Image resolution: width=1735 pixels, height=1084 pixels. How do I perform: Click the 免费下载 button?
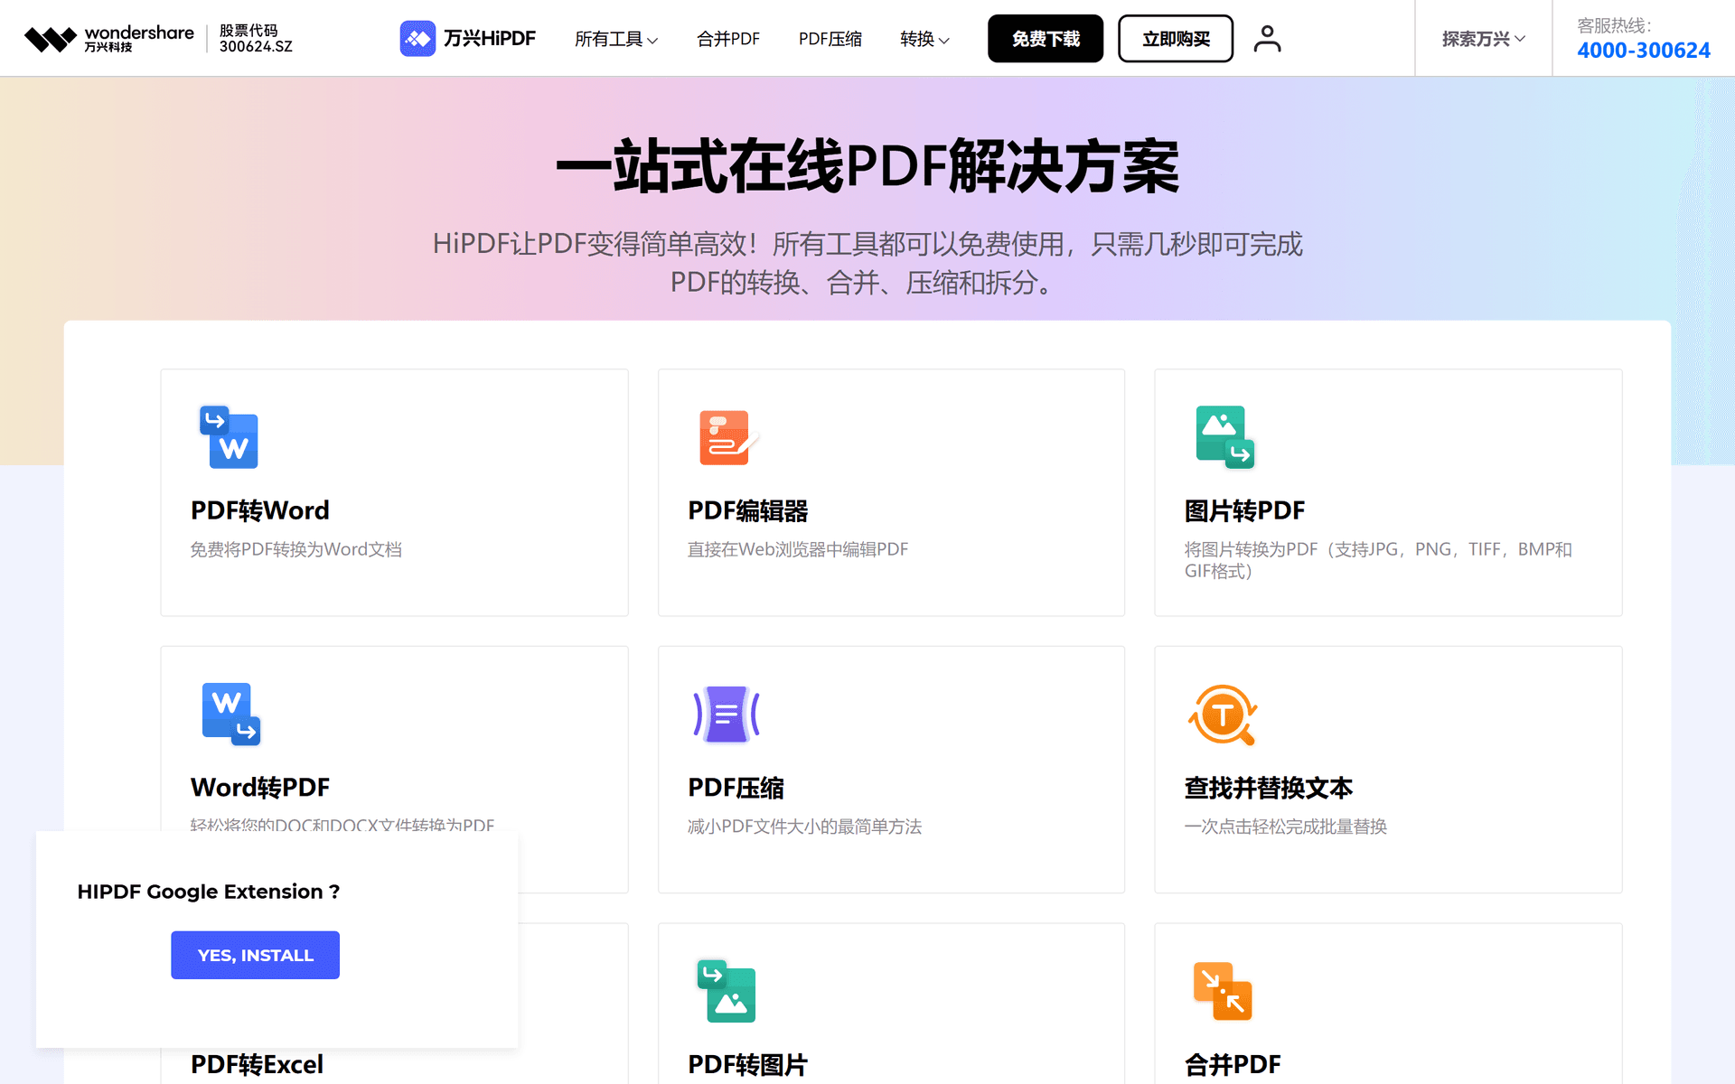(1046, 39)
